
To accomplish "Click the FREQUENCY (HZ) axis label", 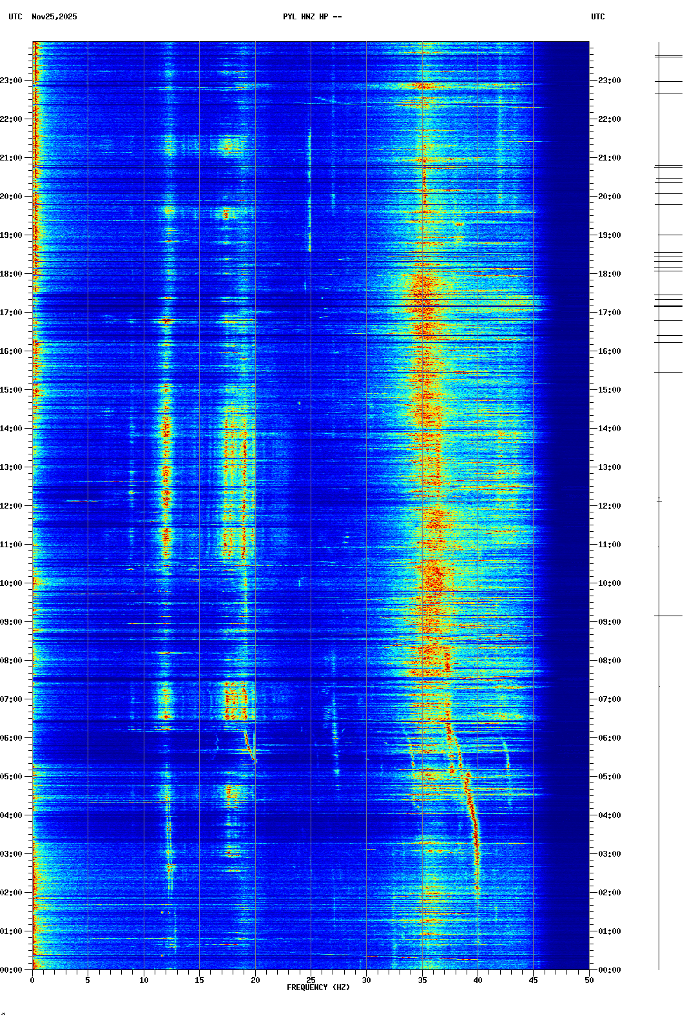I will [318, 987].
